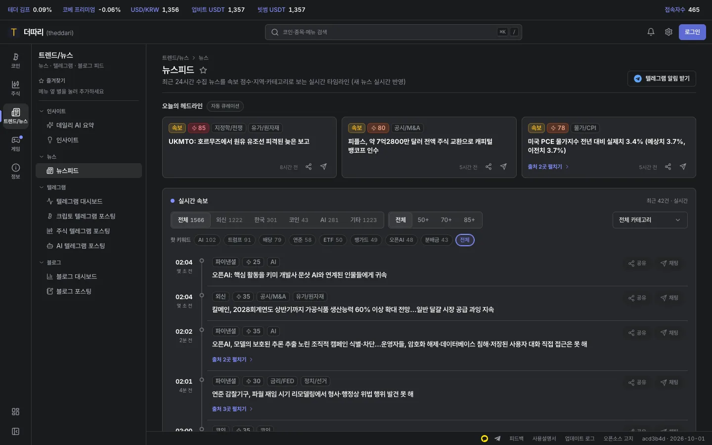
Task: Send the UKMTO headline via the paper-plane icon
Action: [323, 167]
